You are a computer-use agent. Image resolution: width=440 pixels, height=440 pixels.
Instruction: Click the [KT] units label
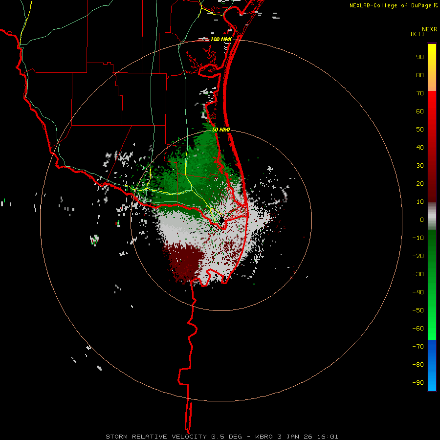[418, 34]
